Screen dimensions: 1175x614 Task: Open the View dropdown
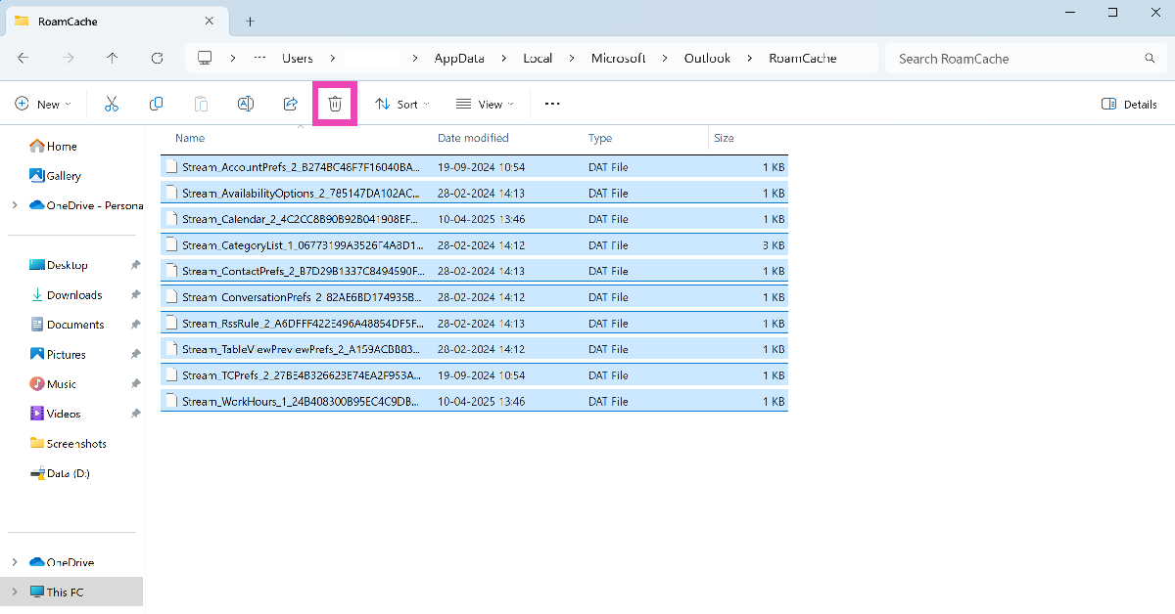pos(484,104)
